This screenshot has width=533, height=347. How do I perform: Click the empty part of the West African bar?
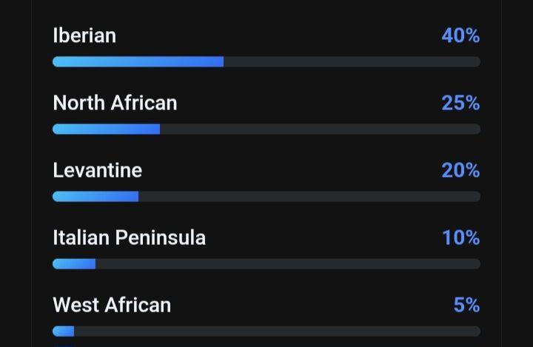277,331
